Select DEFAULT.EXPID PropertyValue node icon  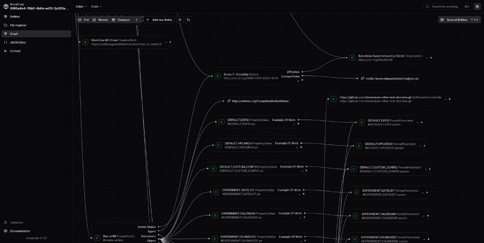pyautogui.click(x=221, y=122)
